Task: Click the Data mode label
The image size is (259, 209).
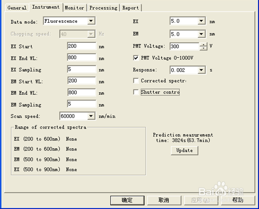Action: point(24,22)
